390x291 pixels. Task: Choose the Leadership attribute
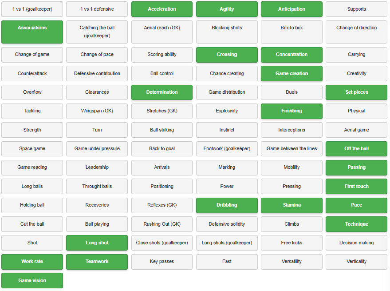(97, 167)
